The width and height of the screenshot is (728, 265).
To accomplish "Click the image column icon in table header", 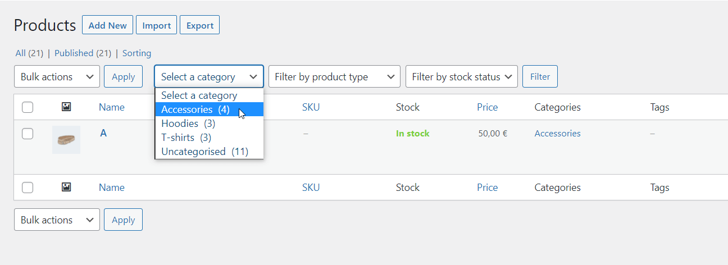I will (x=66, y=107).
